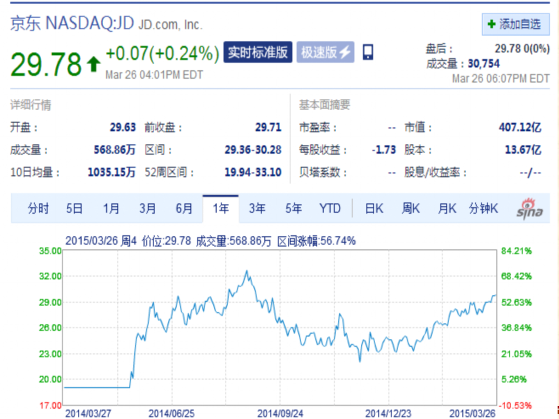The image size is (559, 419).
Task: Click the green up arrow beside price
Action: [93, 64]
